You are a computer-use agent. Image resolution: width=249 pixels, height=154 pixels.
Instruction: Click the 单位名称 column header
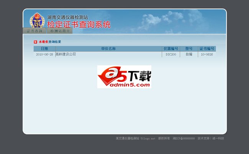[x=108, y=49]
